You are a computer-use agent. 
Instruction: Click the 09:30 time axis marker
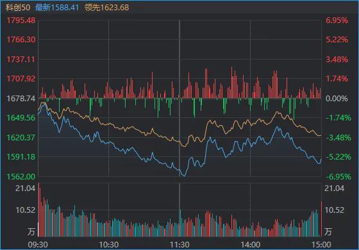click(38, 245)
